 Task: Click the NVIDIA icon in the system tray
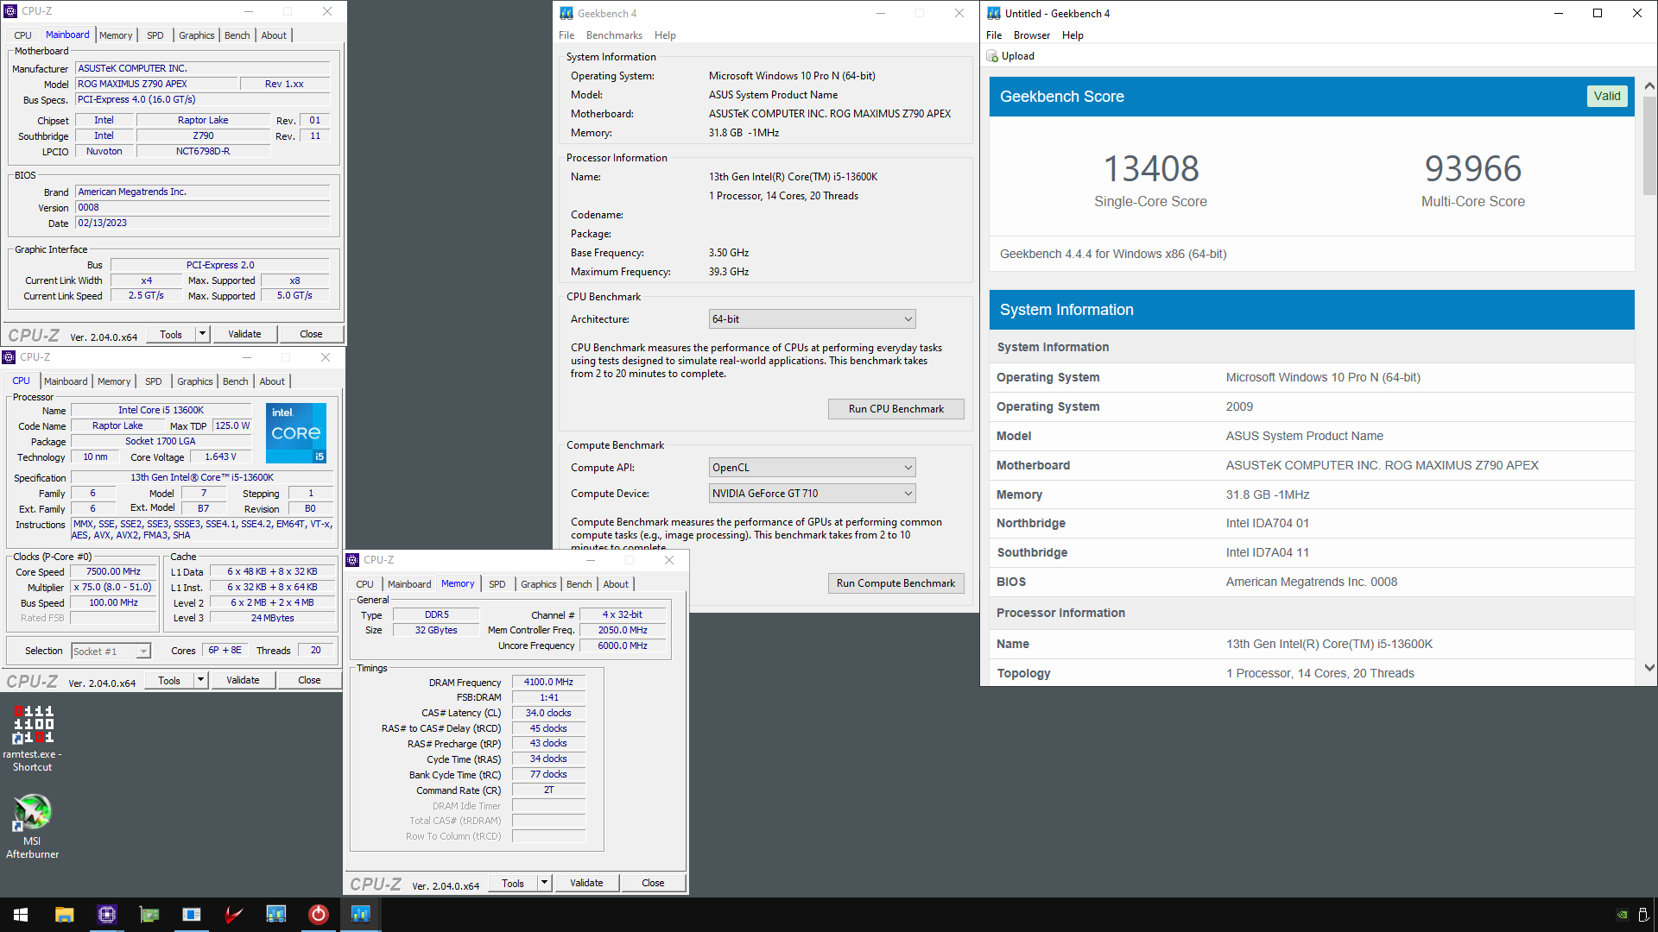[x=1622, y=915]
